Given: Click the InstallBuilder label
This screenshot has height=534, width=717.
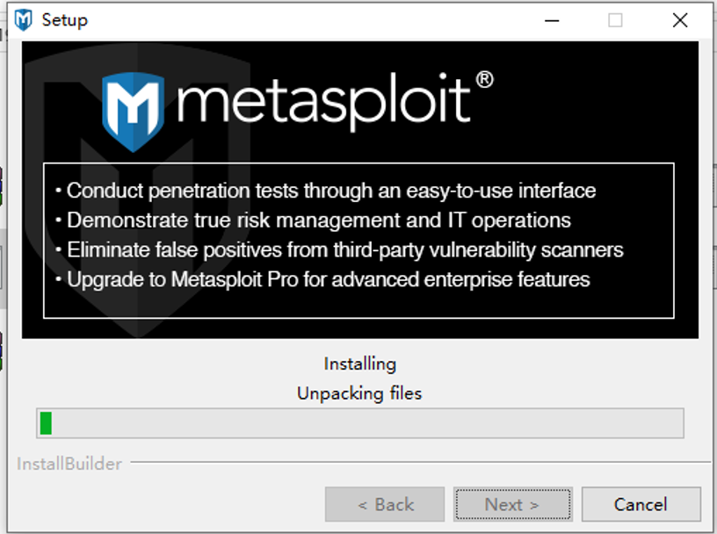Looking at the screenshot, I should pos(69,463).
